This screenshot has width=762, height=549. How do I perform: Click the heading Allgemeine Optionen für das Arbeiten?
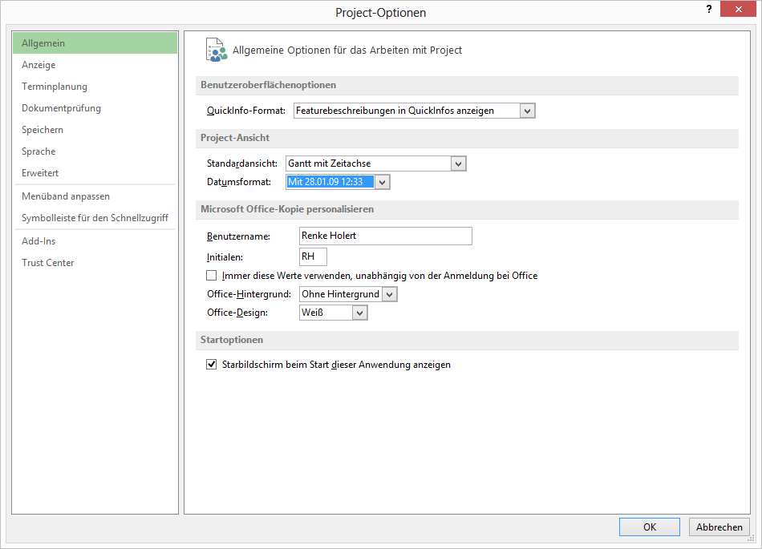347,50
